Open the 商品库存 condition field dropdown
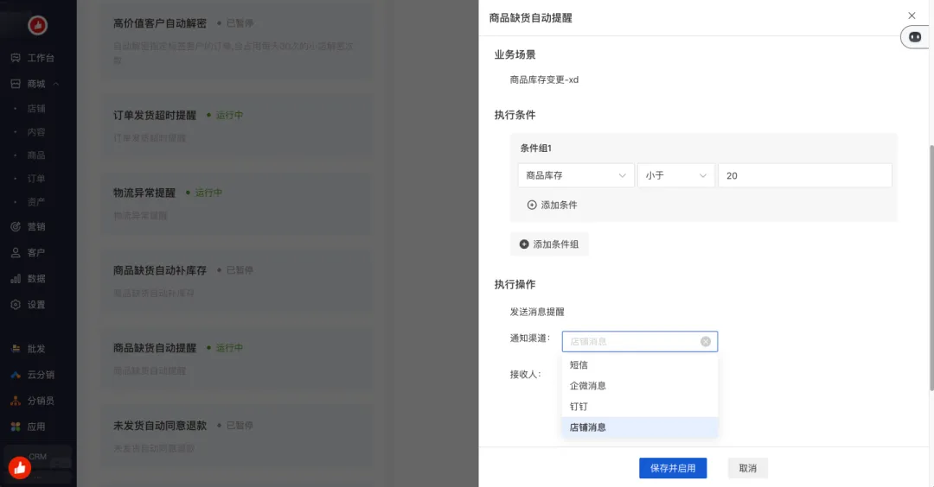The height and width of the screenshot is (487, 934). (x=575, y=175)
